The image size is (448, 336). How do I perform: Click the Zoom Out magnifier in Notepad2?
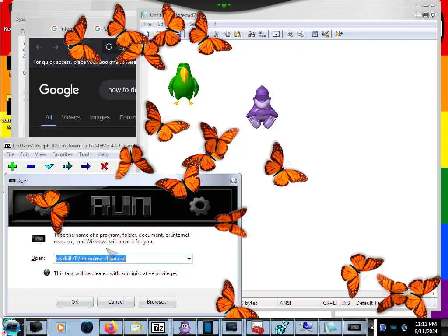click(300, 34)
